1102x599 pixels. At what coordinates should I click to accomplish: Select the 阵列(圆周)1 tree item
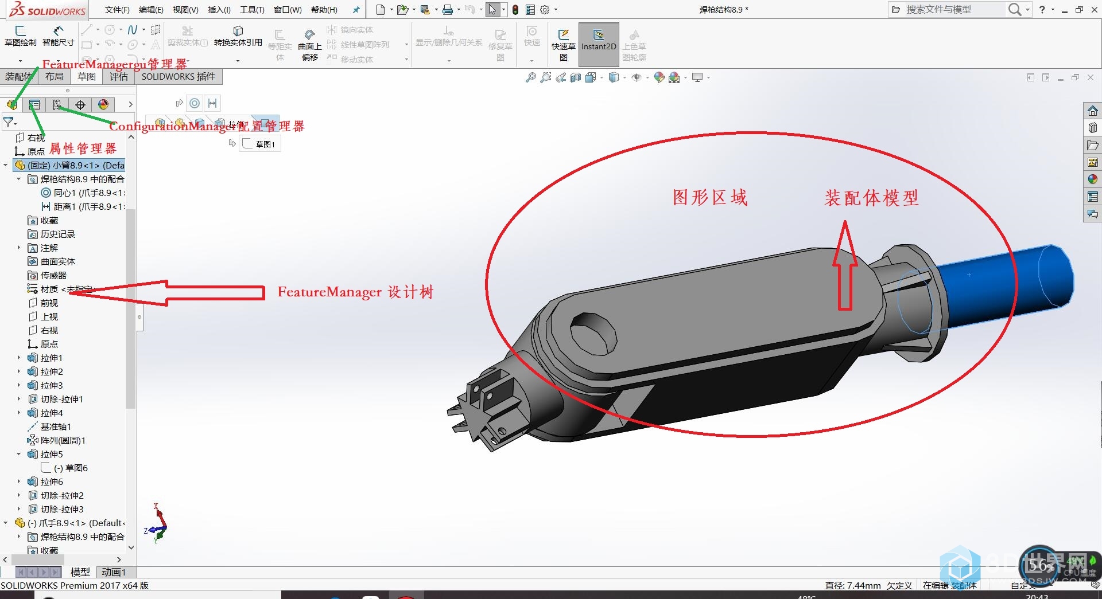(x=56, y=440)
